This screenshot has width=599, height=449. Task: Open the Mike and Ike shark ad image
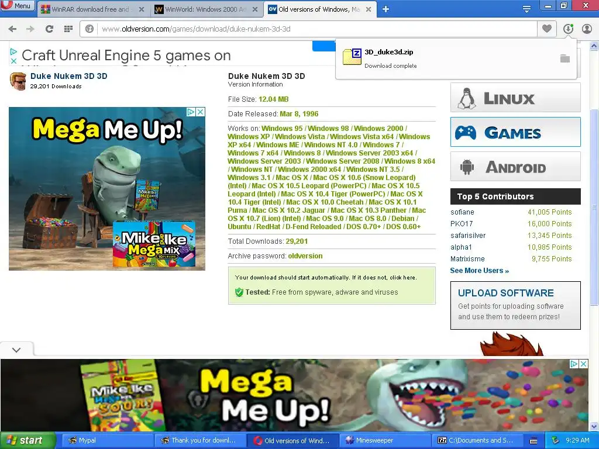(x=107, y=189)
